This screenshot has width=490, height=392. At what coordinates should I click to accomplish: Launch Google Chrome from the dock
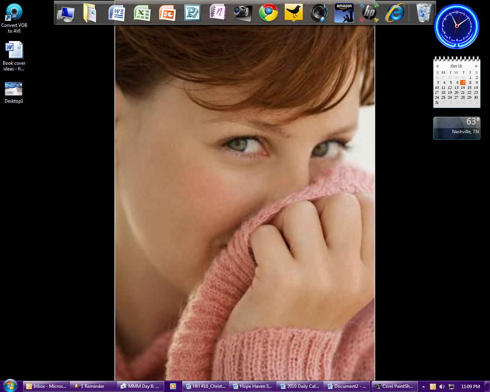point(268,13)
